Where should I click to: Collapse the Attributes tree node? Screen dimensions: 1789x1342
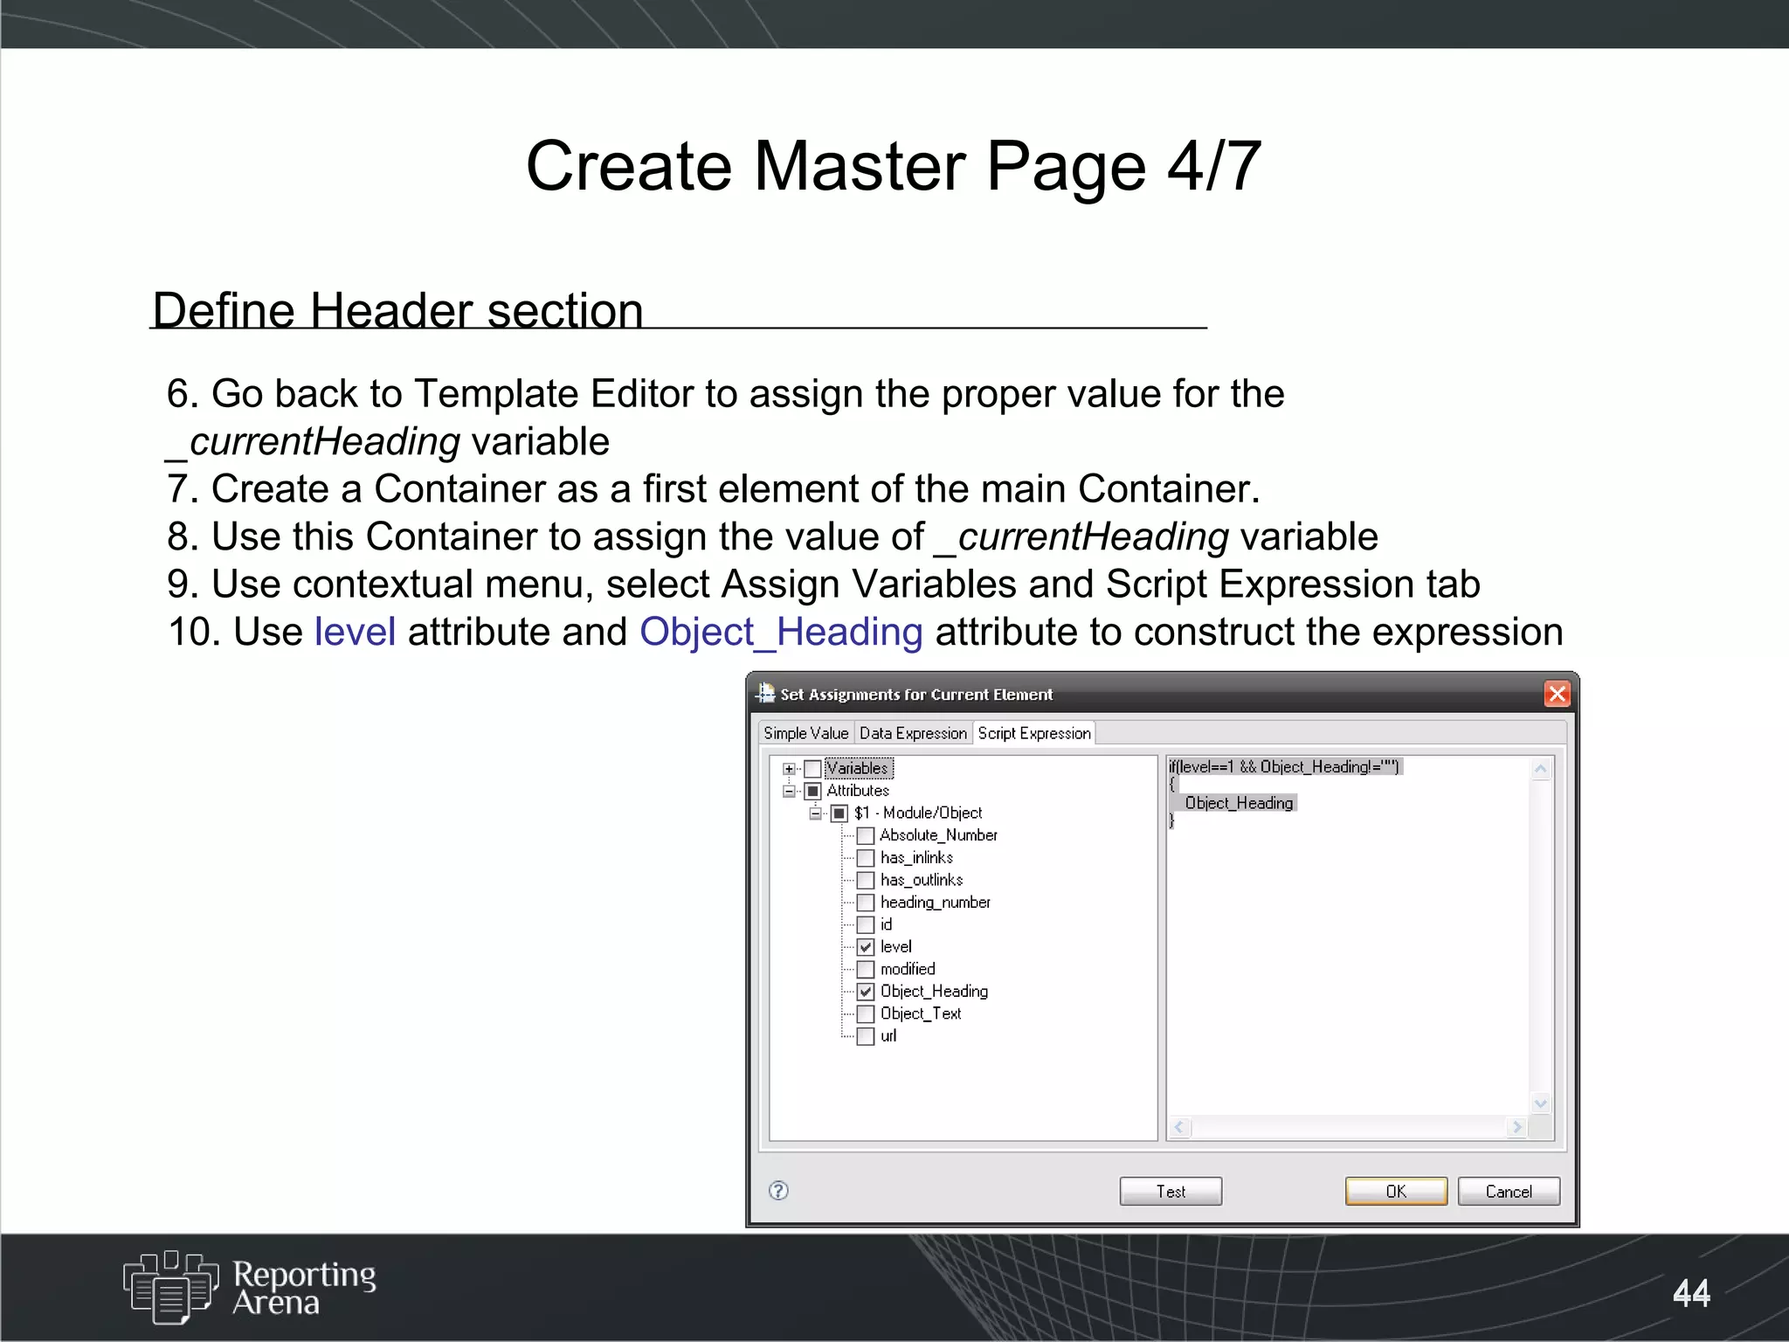[x=789, y=791]
